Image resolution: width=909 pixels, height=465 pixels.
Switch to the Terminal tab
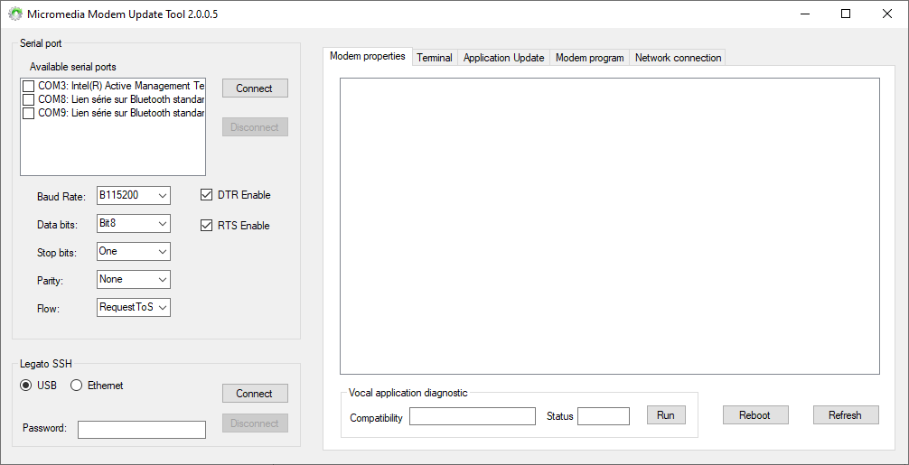tap(434, 58)
